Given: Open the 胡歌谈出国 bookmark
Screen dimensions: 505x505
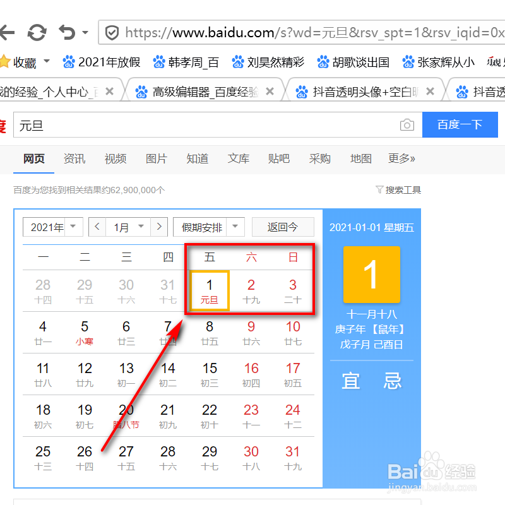Looking at the screenshot, I should 353,62.
